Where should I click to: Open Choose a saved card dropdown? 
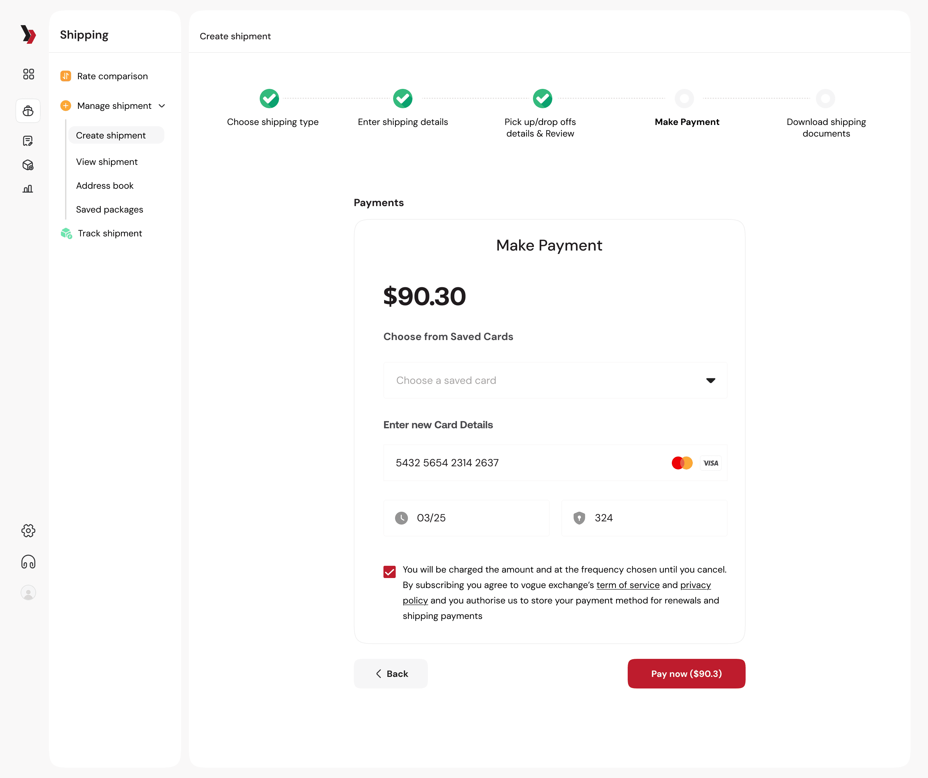[x=530, y=380]
